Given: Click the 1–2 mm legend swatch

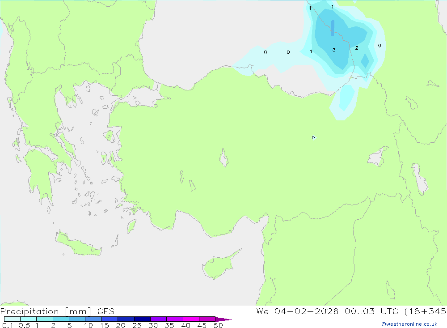Looking at the screenshot, I should (44, 319).
